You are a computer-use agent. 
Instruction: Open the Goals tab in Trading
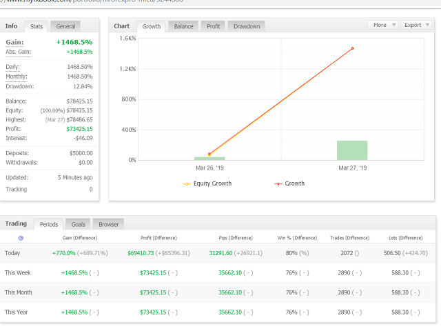coord(78,224)
